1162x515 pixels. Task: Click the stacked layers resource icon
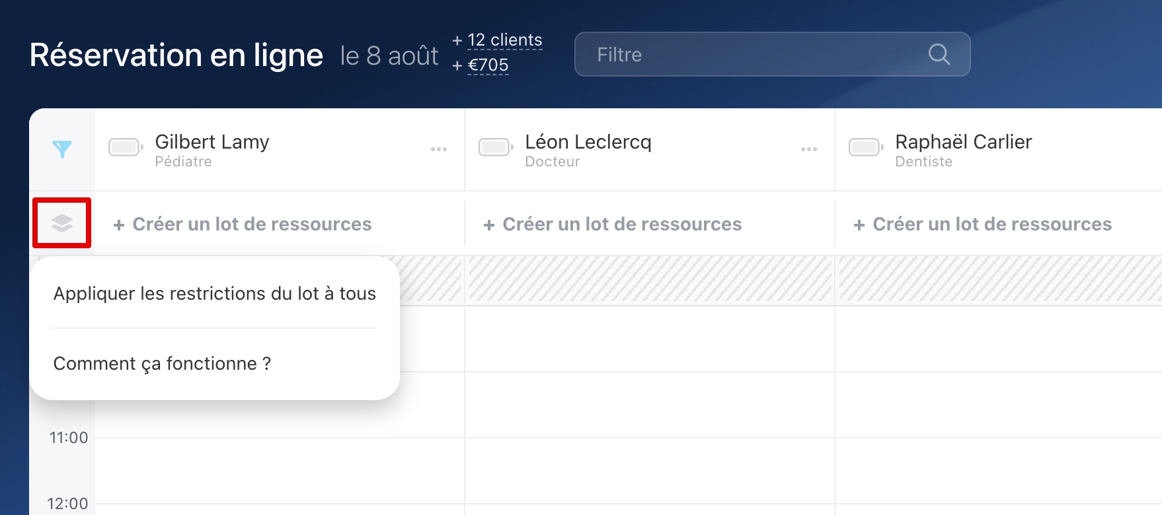62,223
